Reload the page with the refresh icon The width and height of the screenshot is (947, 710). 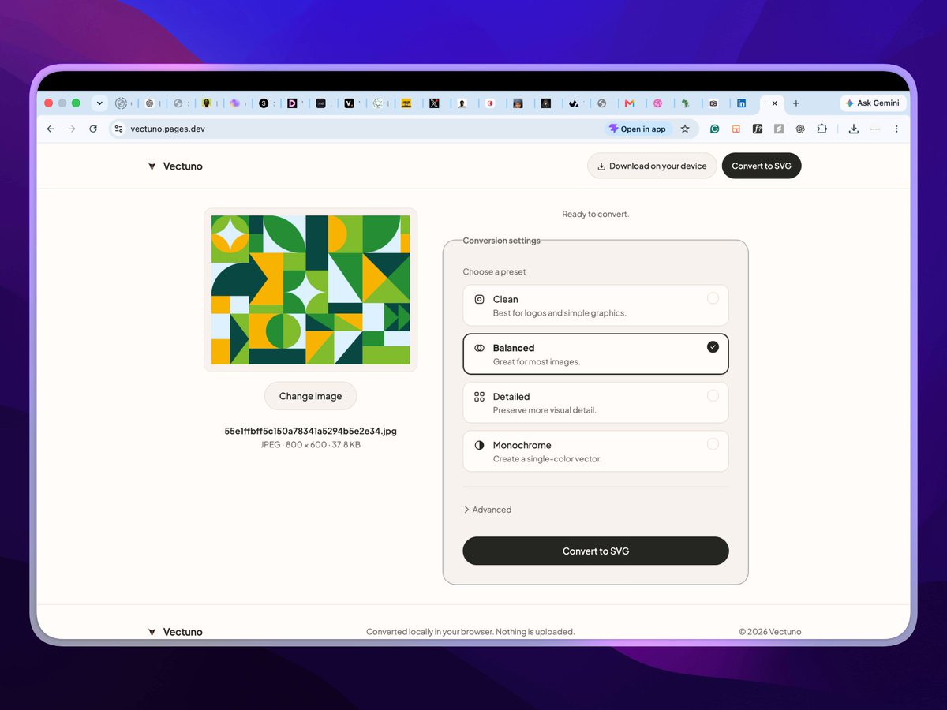pyautogui.click(x=93, y=129)
